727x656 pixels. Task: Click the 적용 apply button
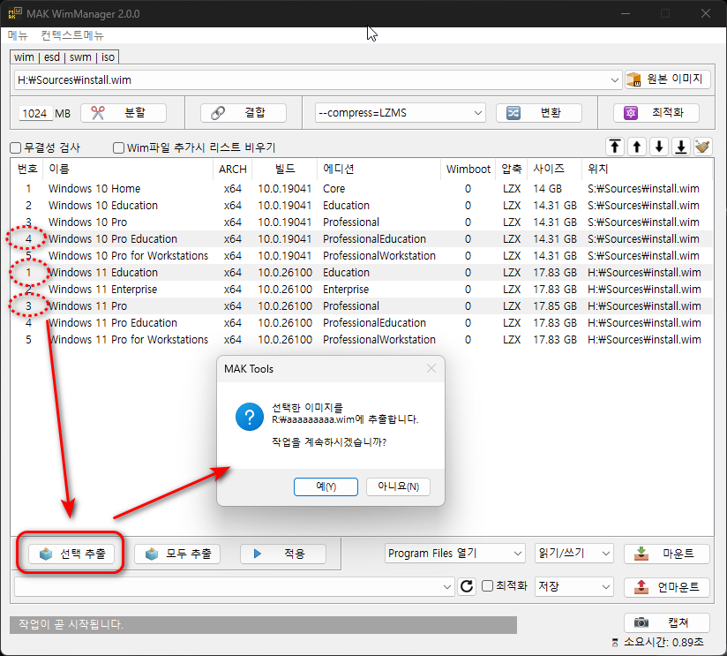283,554
